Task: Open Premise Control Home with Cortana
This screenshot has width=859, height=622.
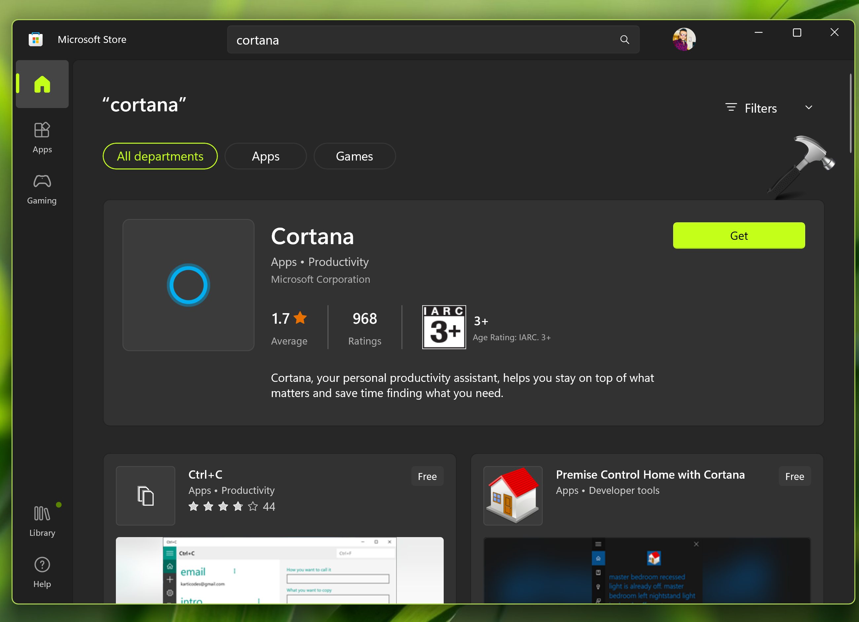Action: click(650, 475)
